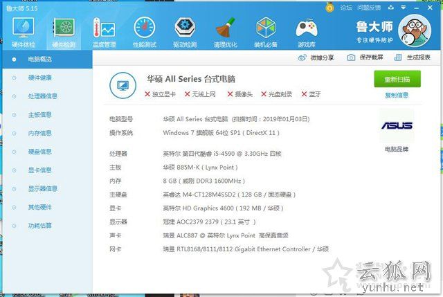Click 电脑品牌 label under logo
Viewport: 443px width, 297px height.
pyautogui.click(x=397, y=150)
